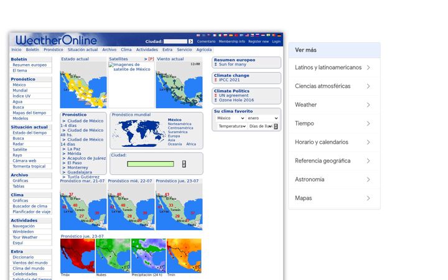The width and height of the screenshot is (448, 280).
Task: Select Norteamérica in Pronóstico mundial
Action: (179, 124)
